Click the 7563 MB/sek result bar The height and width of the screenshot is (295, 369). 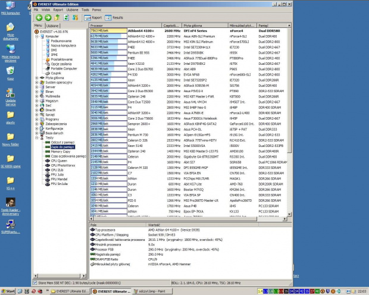pyautogui.click(x=108, y=31)
